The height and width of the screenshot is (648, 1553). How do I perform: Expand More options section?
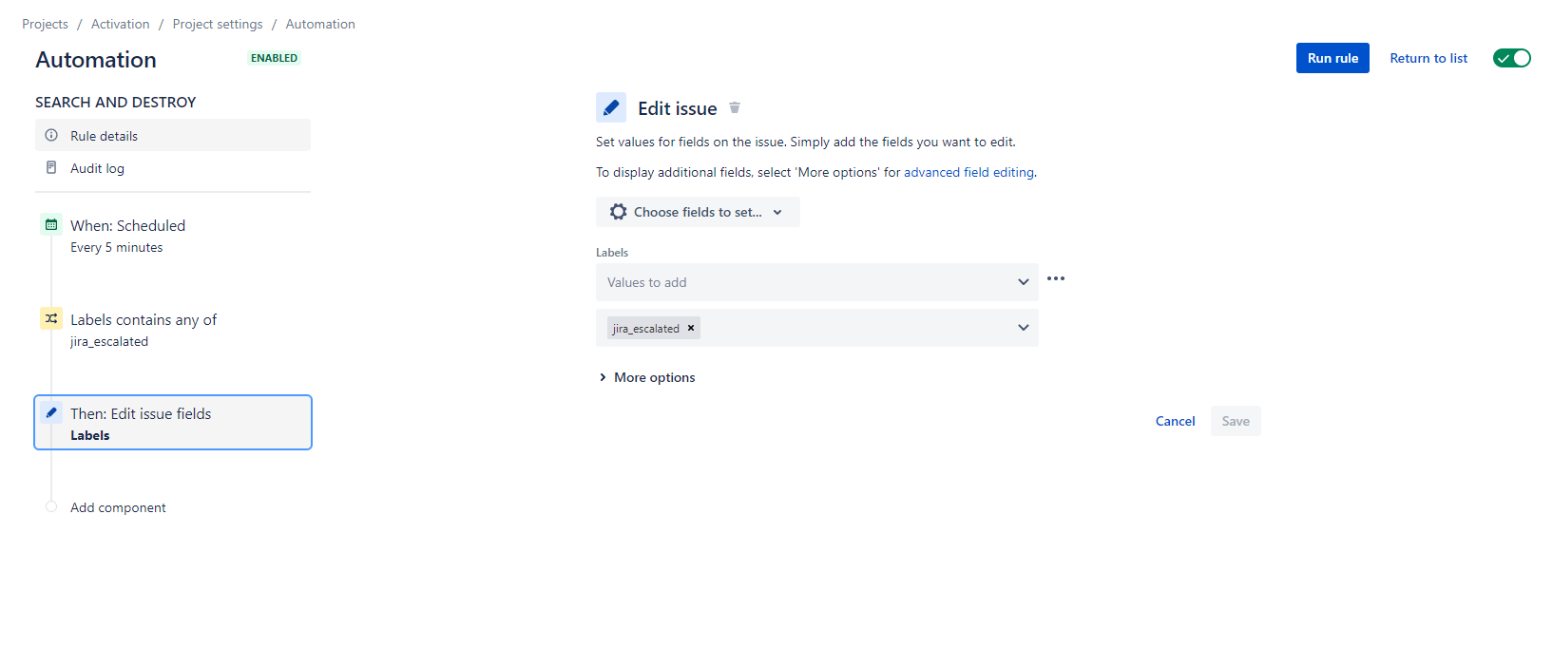click(x=647, y=377)
